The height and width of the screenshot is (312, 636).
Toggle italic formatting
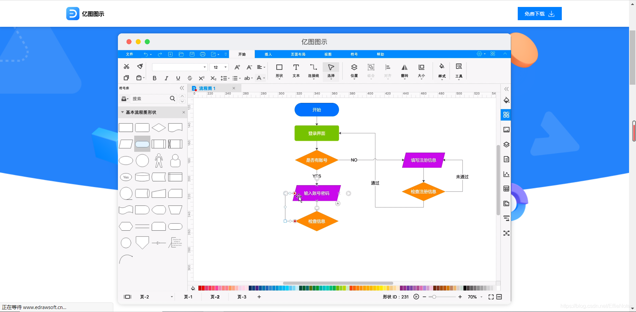click(x=166, y=78)
